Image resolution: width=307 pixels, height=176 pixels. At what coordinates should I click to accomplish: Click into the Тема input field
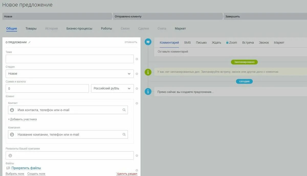tap(70, 59)
